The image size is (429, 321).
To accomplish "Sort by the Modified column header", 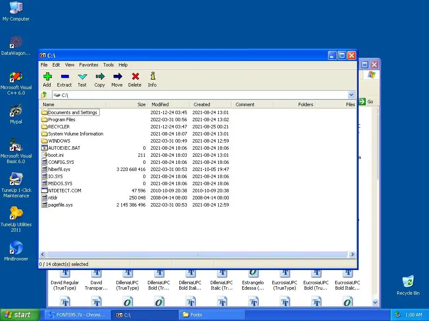I will 169,104.
